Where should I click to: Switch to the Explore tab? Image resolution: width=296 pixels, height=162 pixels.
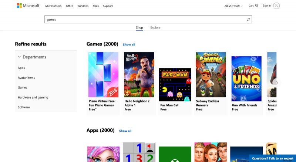click(x=155, y=28)
